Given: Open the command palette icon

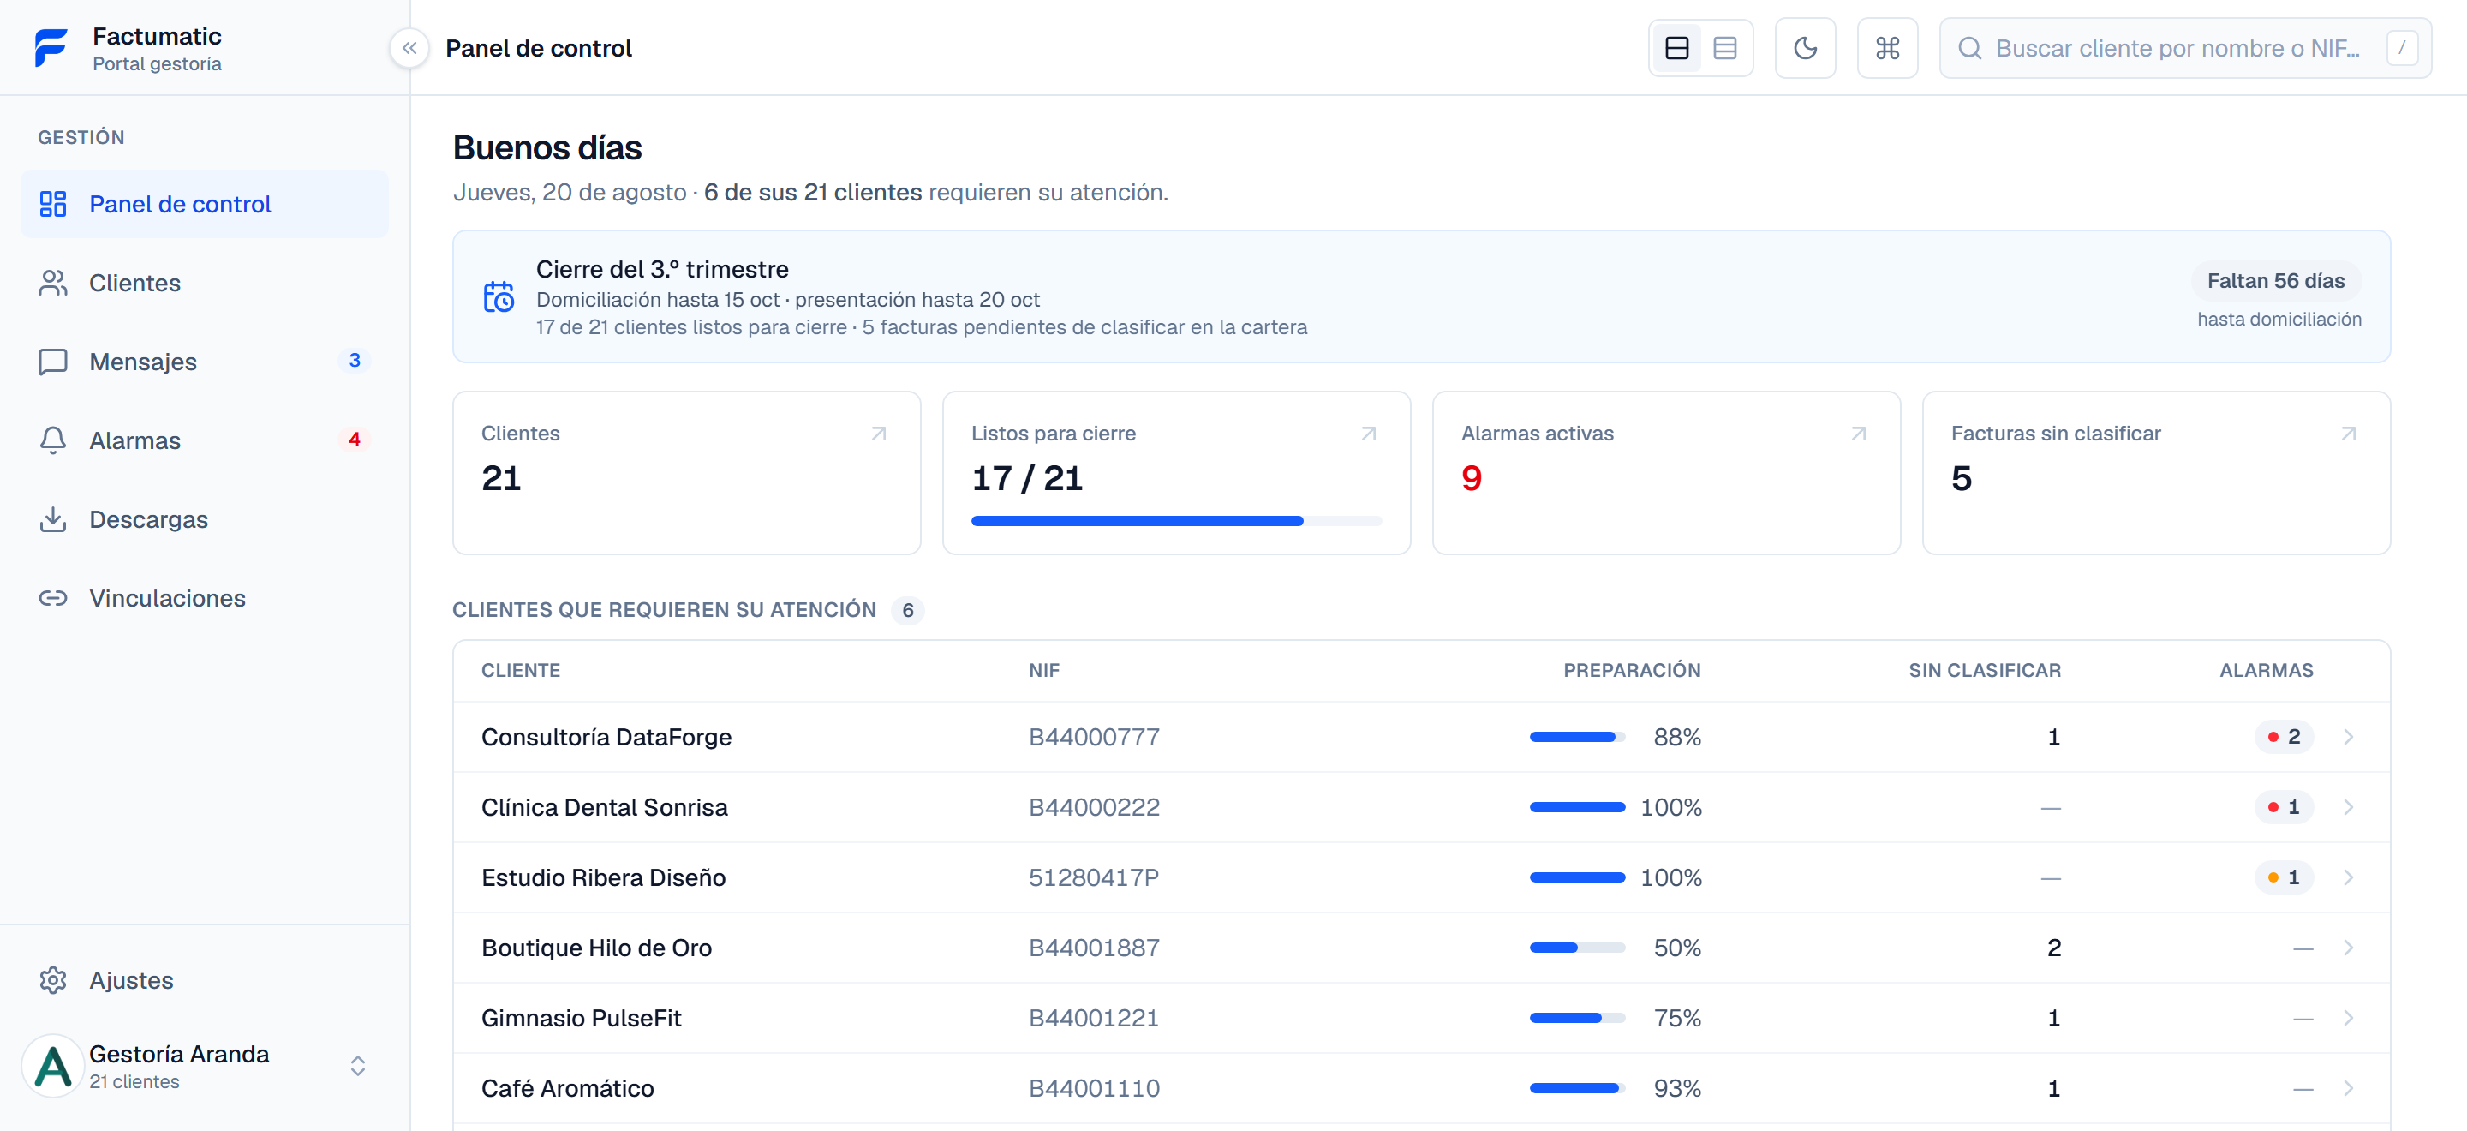Looking at the screenshot, I should click(x=1888, y=48).
